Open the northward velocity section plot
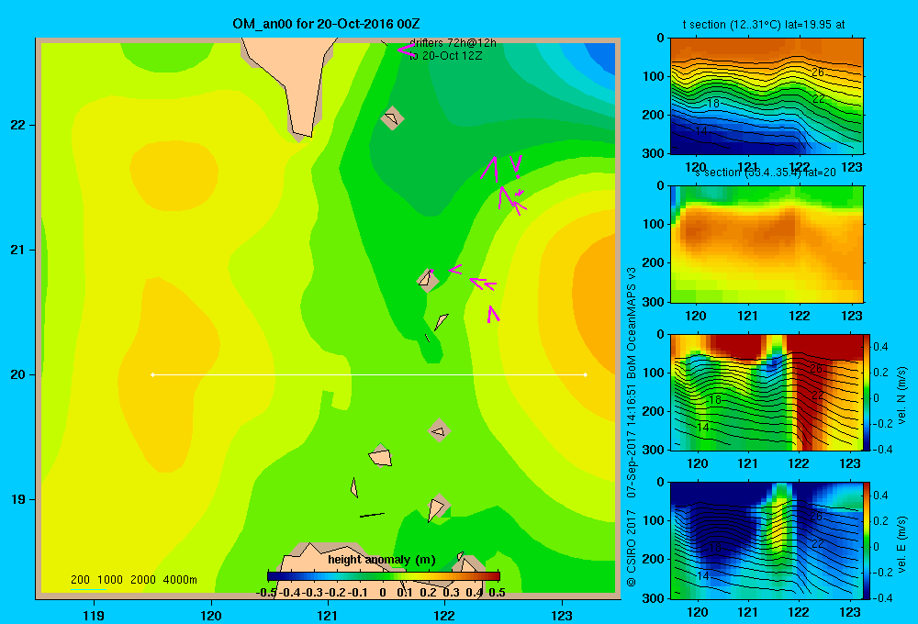 (x=767, y=392)
